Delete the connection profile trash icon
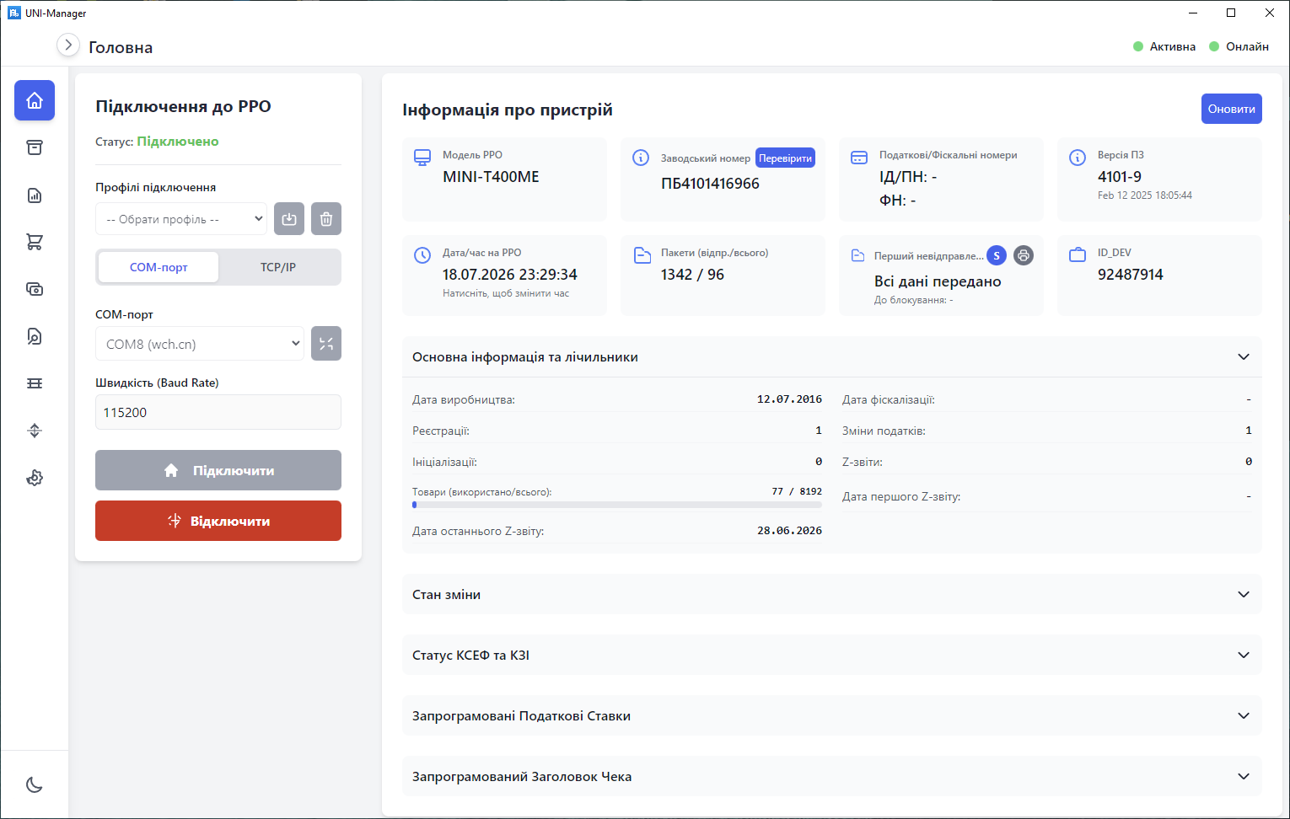The height and width of the screenshot is (819, 1290). pos(326,219)
